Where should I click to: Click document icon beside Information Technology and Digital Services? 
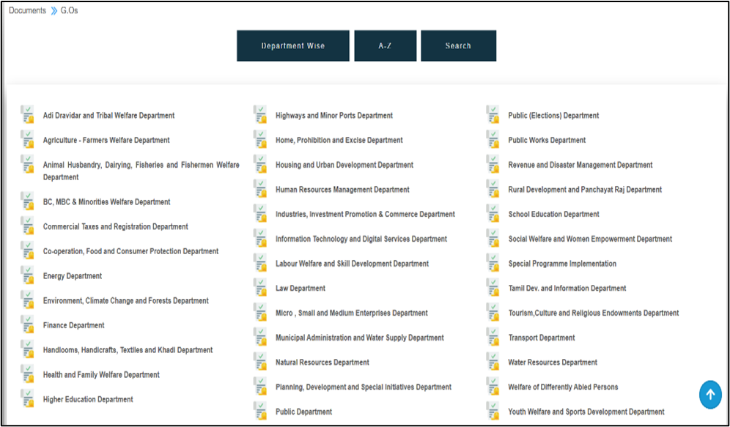[260, 238]
